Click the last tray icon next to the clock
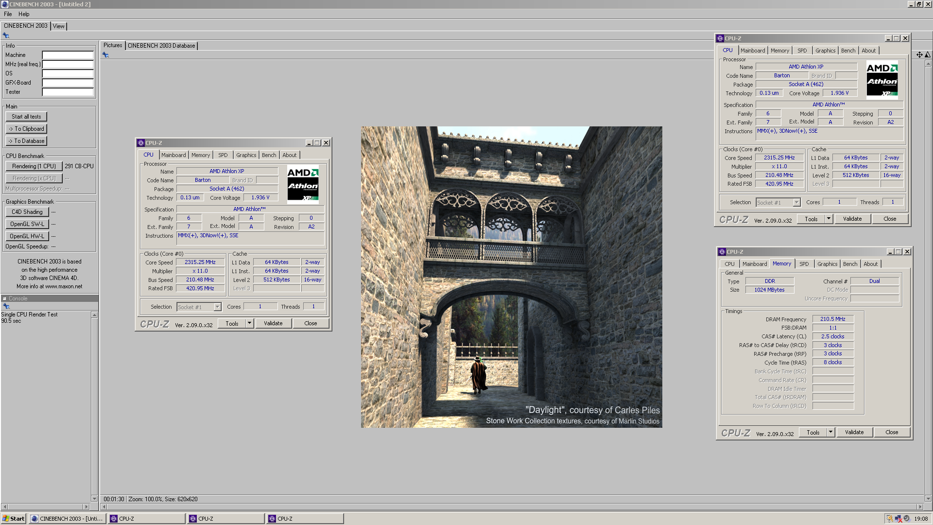The height and width of the screenshot is (525, 933). pos(907,519)
